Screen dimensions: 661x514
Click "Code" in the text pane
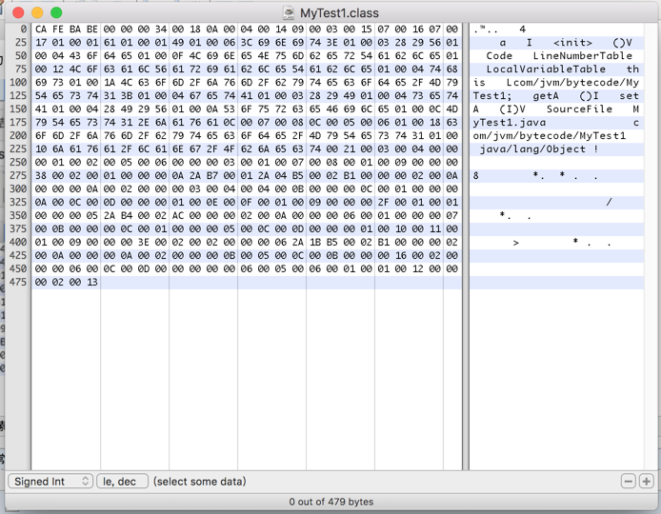[x=499, y=55]
